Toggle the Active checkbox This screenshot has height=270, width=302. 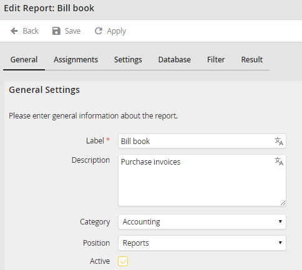click(123, 261)
